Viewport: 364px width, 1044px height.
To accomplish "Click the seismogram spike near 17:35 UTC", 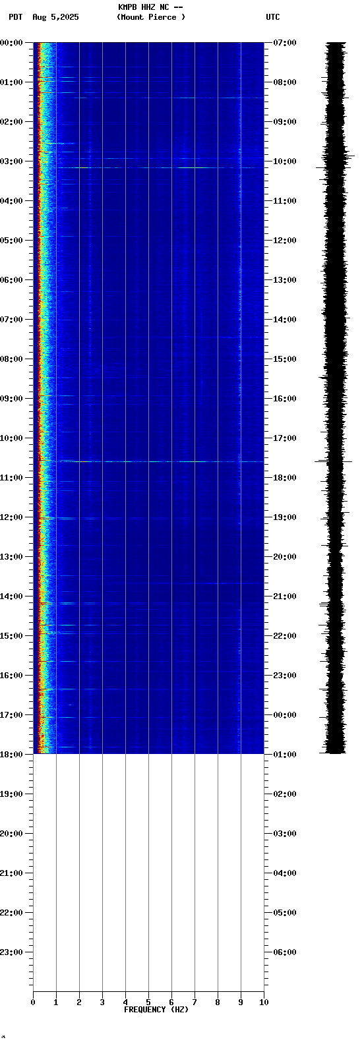I will (334, 461).
